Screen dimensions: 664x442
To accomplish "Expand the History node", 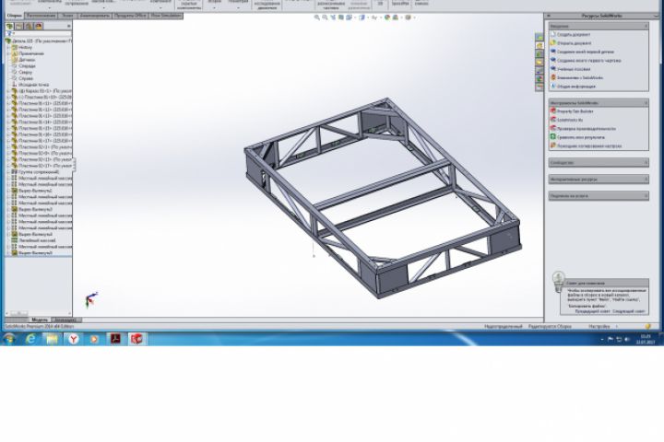I will point(8,47).
